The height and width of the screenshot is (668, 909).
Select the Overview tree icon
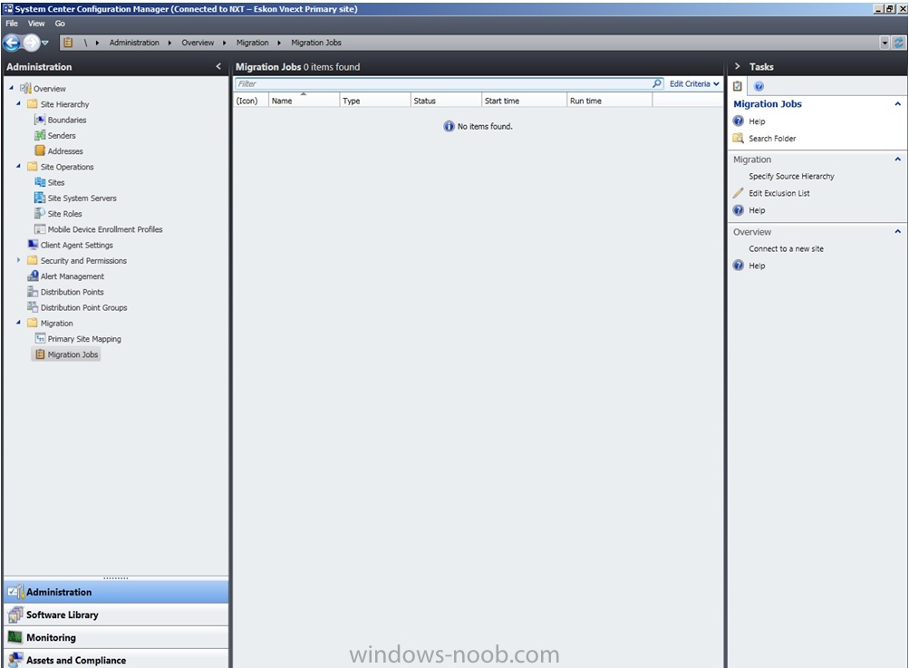pyautogui.click(x=25, y=88)
